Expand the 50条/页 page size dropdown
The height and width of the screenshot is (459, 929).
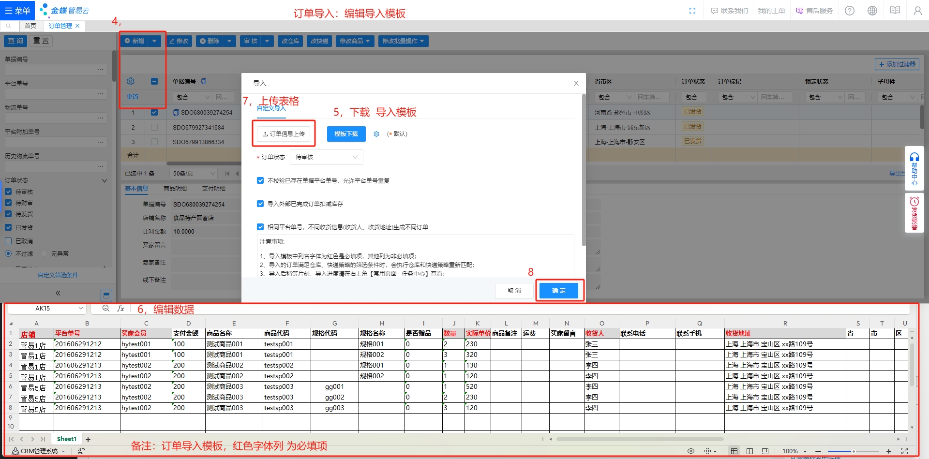click(194, 173)
